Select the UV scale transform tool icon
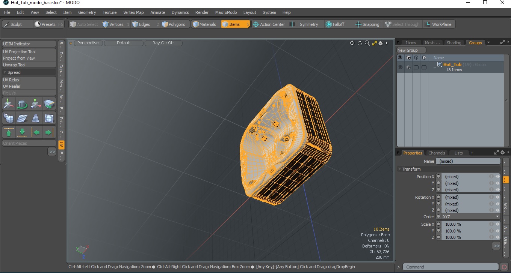511x273 pixels. click(x=36, y=103)
